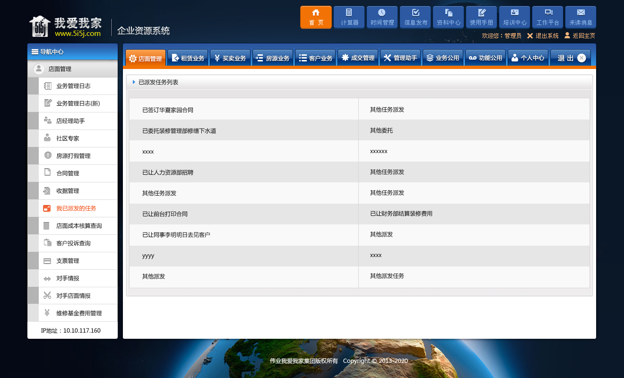
Task: Open 店面成本核算查询 in sidebar
Action: pyautogui.click(x=72, y=226)
